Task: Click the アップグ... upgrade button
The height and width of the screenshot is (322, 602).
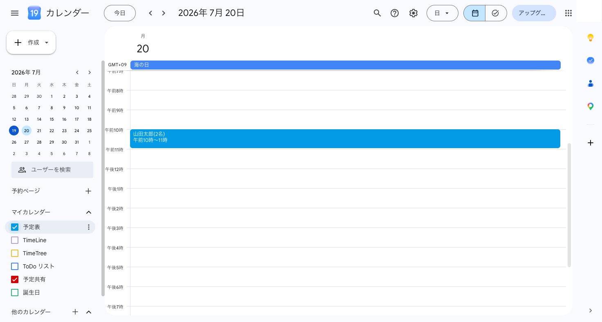Action: point(534,13)
